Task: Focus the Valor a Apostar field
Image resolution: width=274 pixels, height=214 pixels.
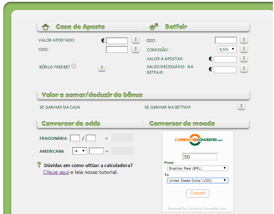Action: (225, 60)
